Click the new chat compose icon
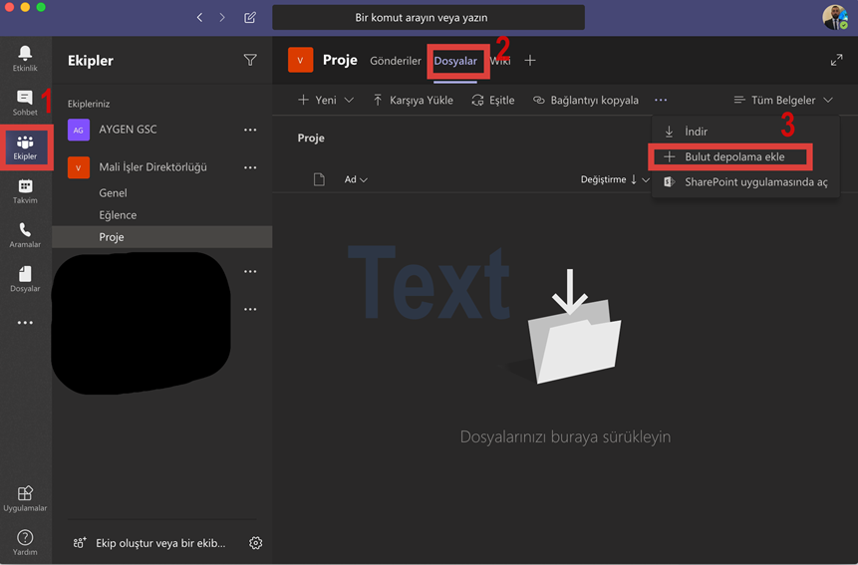 [x=250, y=18]
